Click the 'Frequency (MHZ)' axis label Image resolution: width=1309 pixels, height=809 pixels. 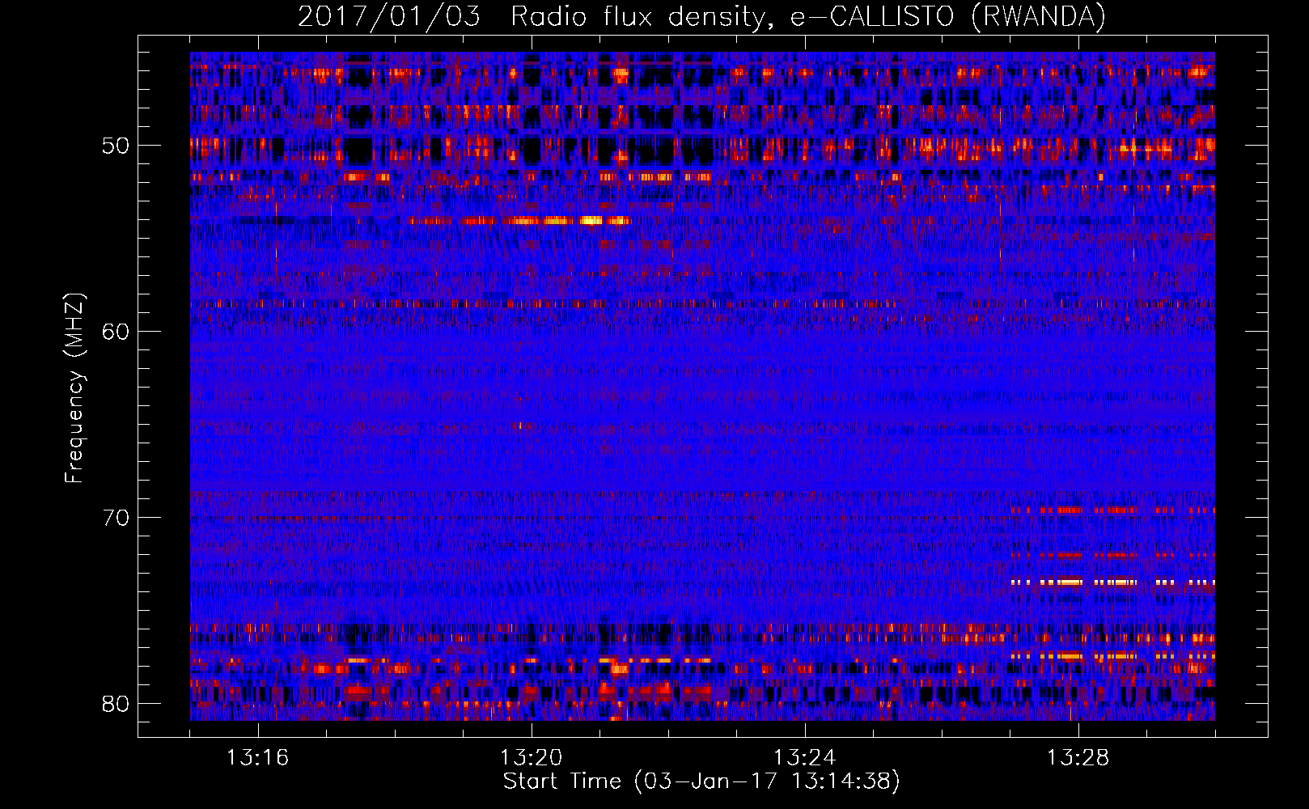tap(74, 388)
